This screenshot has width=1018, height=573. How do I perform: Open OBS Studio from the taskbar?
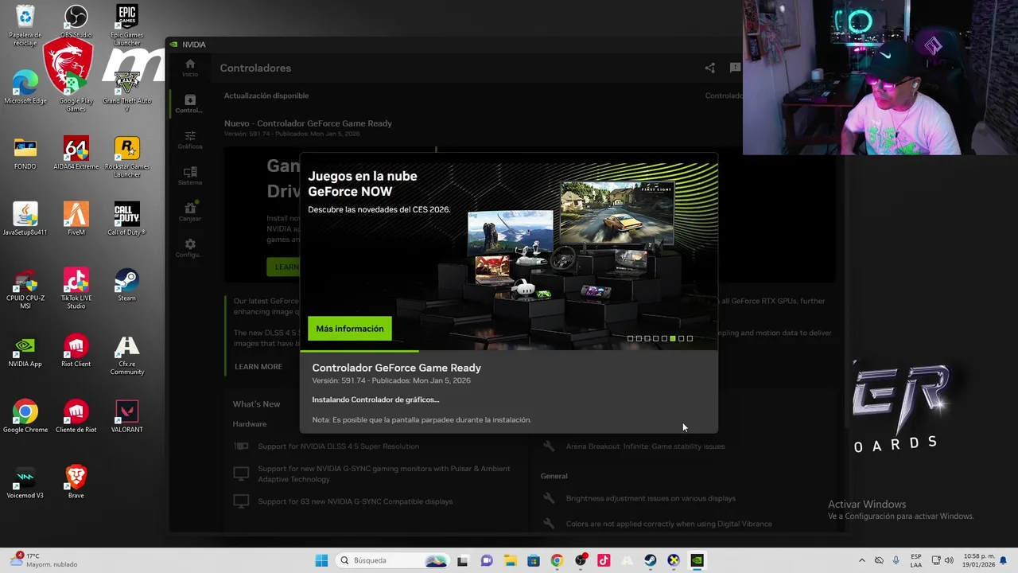(x=581, y=560)
